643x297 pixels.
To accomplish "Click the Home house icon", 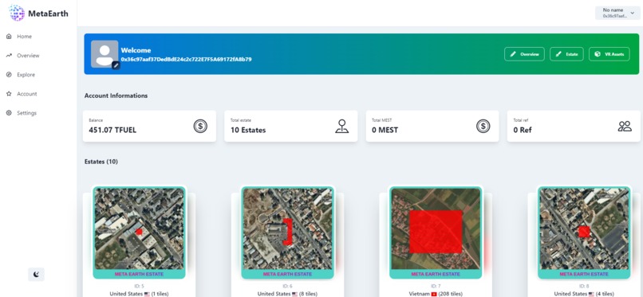I will click(x=9, y=37).
